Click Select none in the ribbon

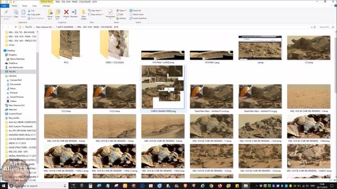pyautogui.click(x=136, y=14)
